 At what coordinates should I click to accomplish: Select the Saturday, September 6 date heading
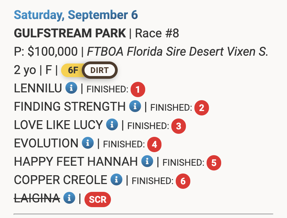pos(76,15)
